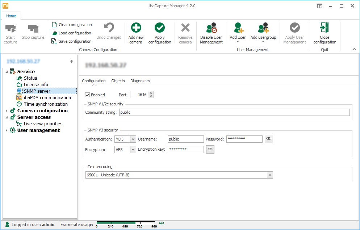Click 'Logged in user: admin' status text

tap(33, 225)
